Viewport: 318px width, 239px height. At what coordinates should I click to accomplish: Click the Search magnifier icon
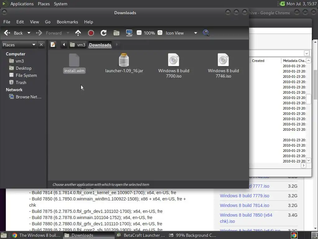pos(206,33)
